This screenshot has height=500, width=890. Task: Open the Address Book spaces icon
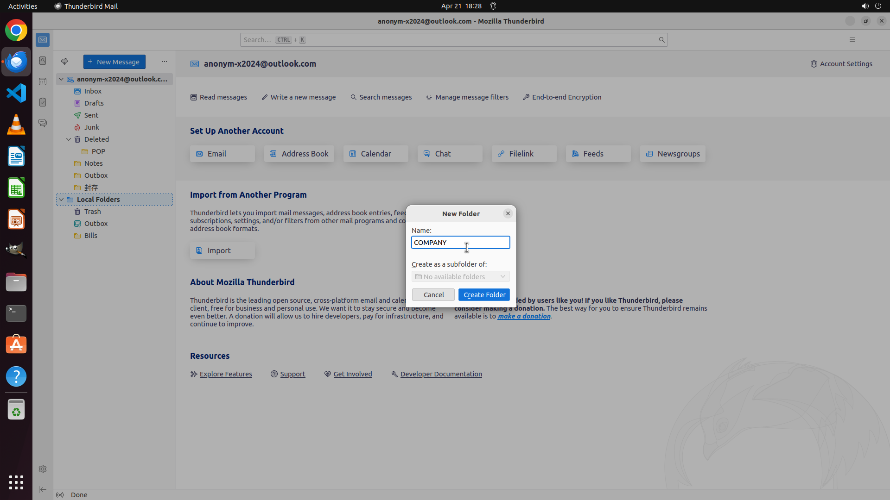(x=43, y=61)
